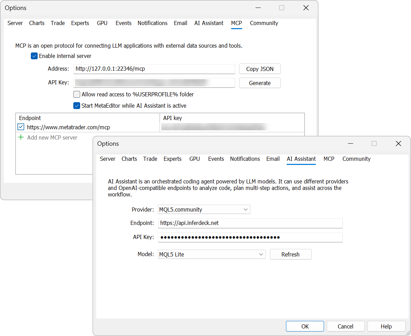Select AI Assistant tab in front Options window

click(301, 159)
